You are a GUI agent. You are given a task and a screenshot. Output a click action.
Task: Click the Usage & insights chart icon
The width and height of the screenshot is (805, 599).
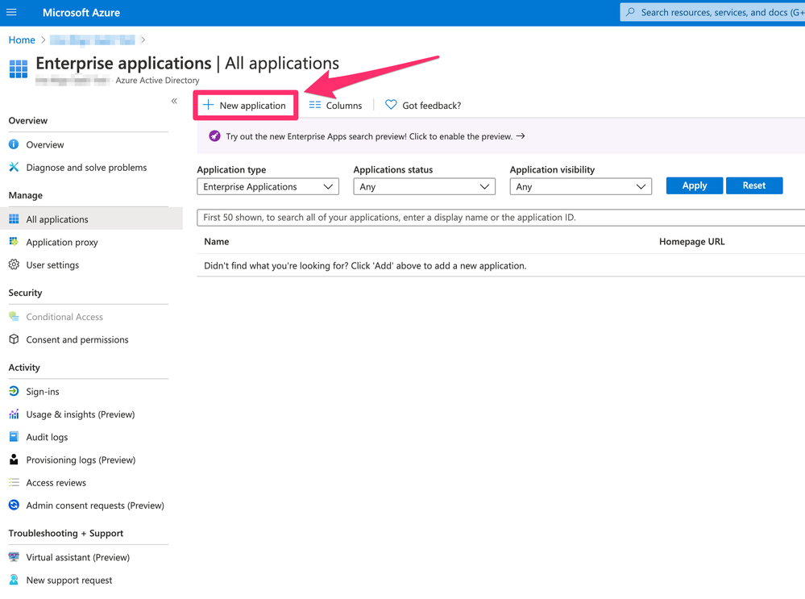(x=14, y=414)
